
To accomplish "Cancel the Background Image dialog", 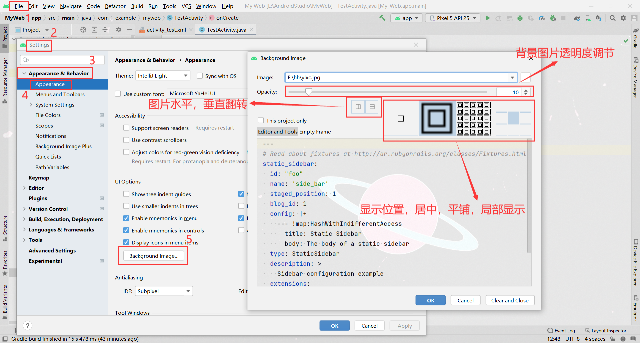I will (465, 300).
